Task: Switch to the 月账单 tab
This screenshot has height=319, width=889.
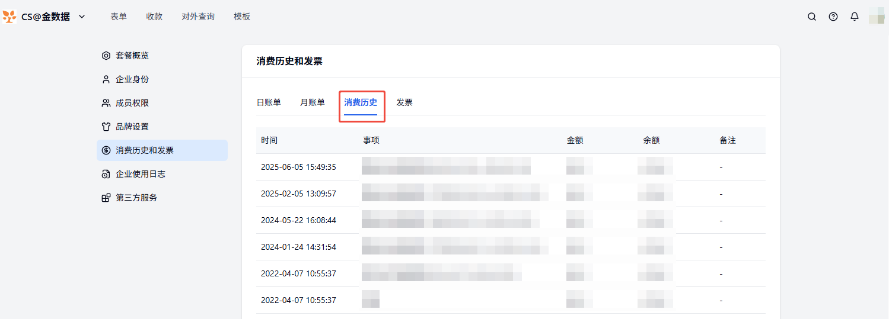Action: pyautogui.click(x=313, y=102)
